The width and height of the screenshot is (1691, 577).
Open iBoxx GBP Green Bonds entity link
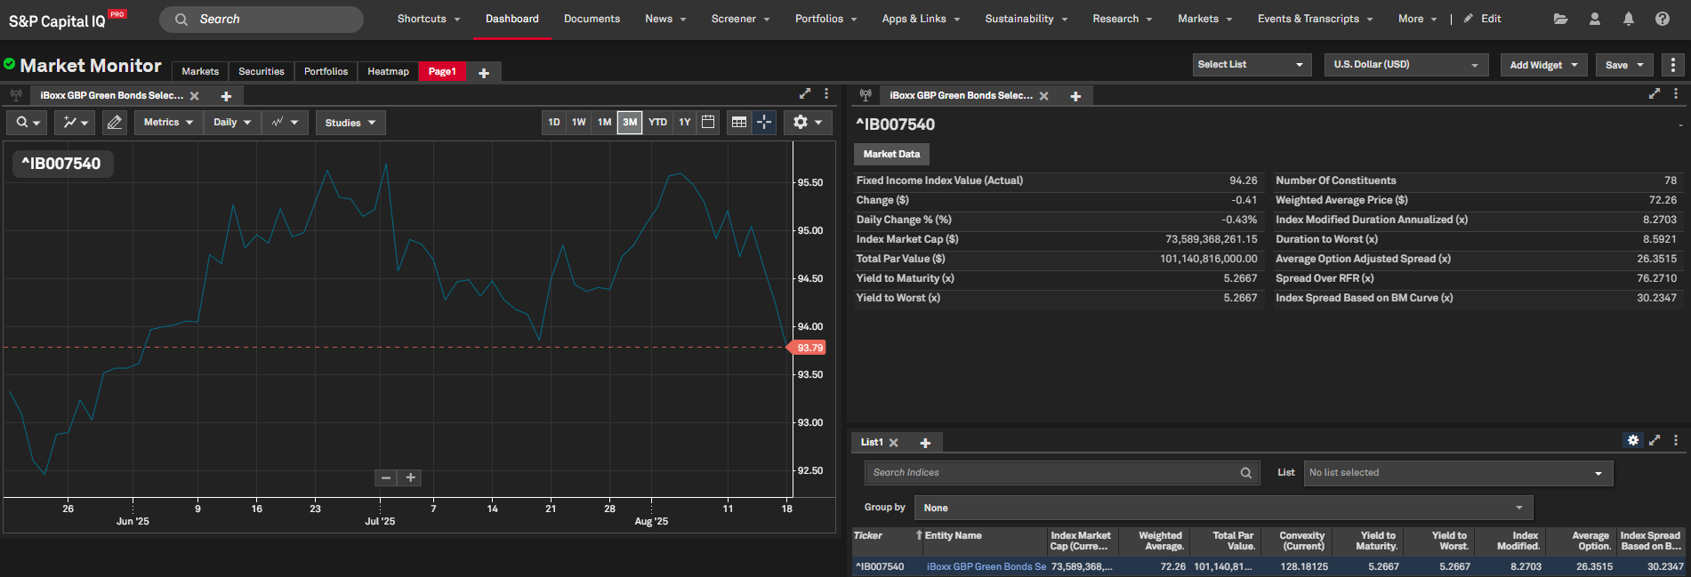click(986, 566)
